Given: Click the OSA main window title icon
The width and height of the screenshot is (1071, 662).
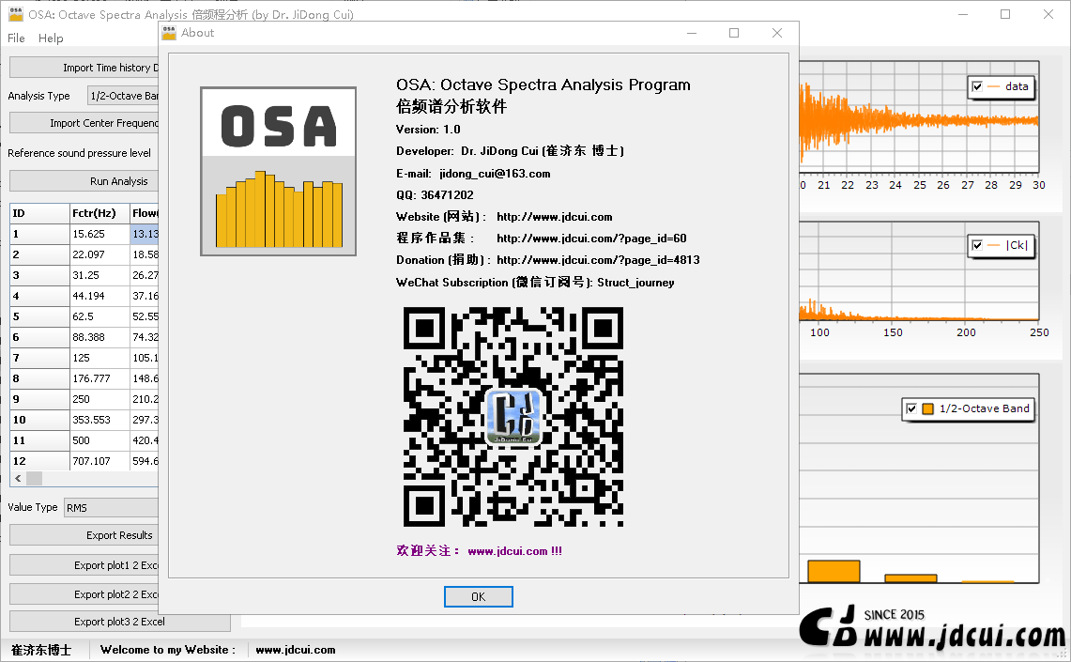Looking at the screenshot, I should (15, 14).
